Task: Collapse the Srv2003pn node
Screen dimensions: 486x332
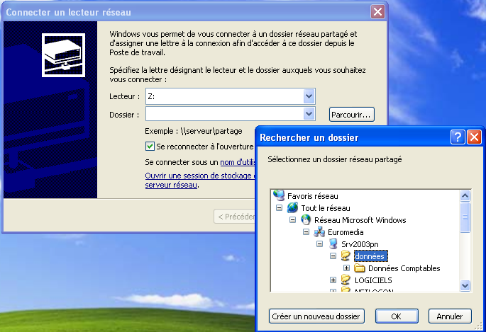Action: tap(319, 244)
